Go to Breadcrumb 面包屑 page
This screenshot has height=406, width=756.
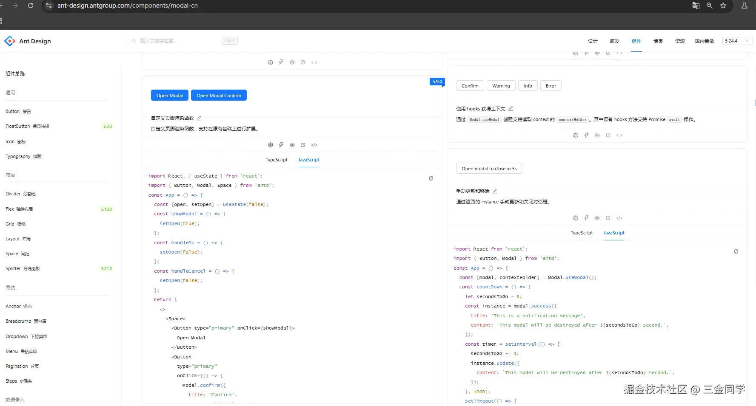tap(26, 321)
